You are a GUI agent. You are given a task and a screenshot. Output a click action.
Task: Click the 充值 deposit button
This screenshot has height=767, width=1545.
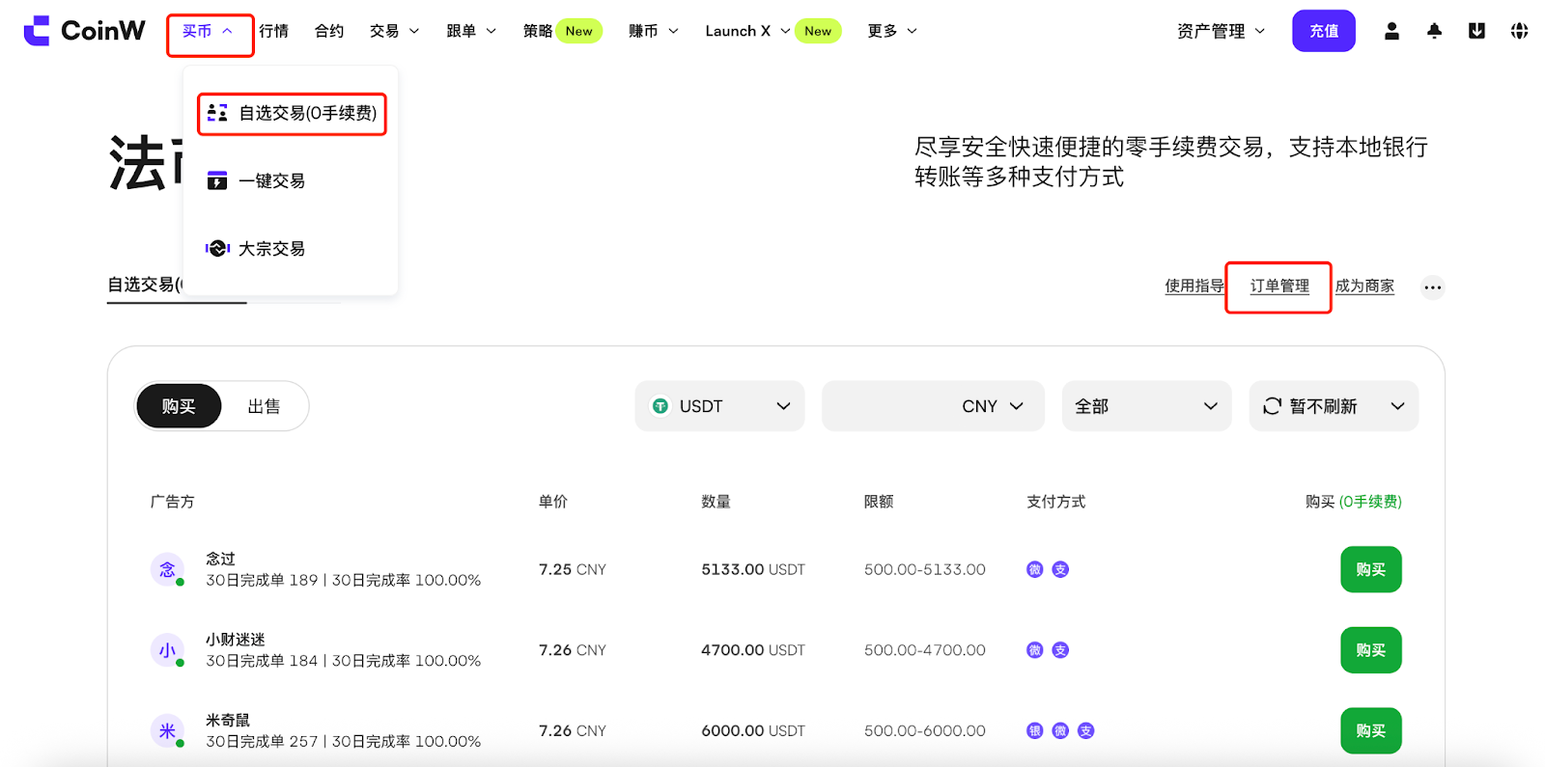point(1324,31)
